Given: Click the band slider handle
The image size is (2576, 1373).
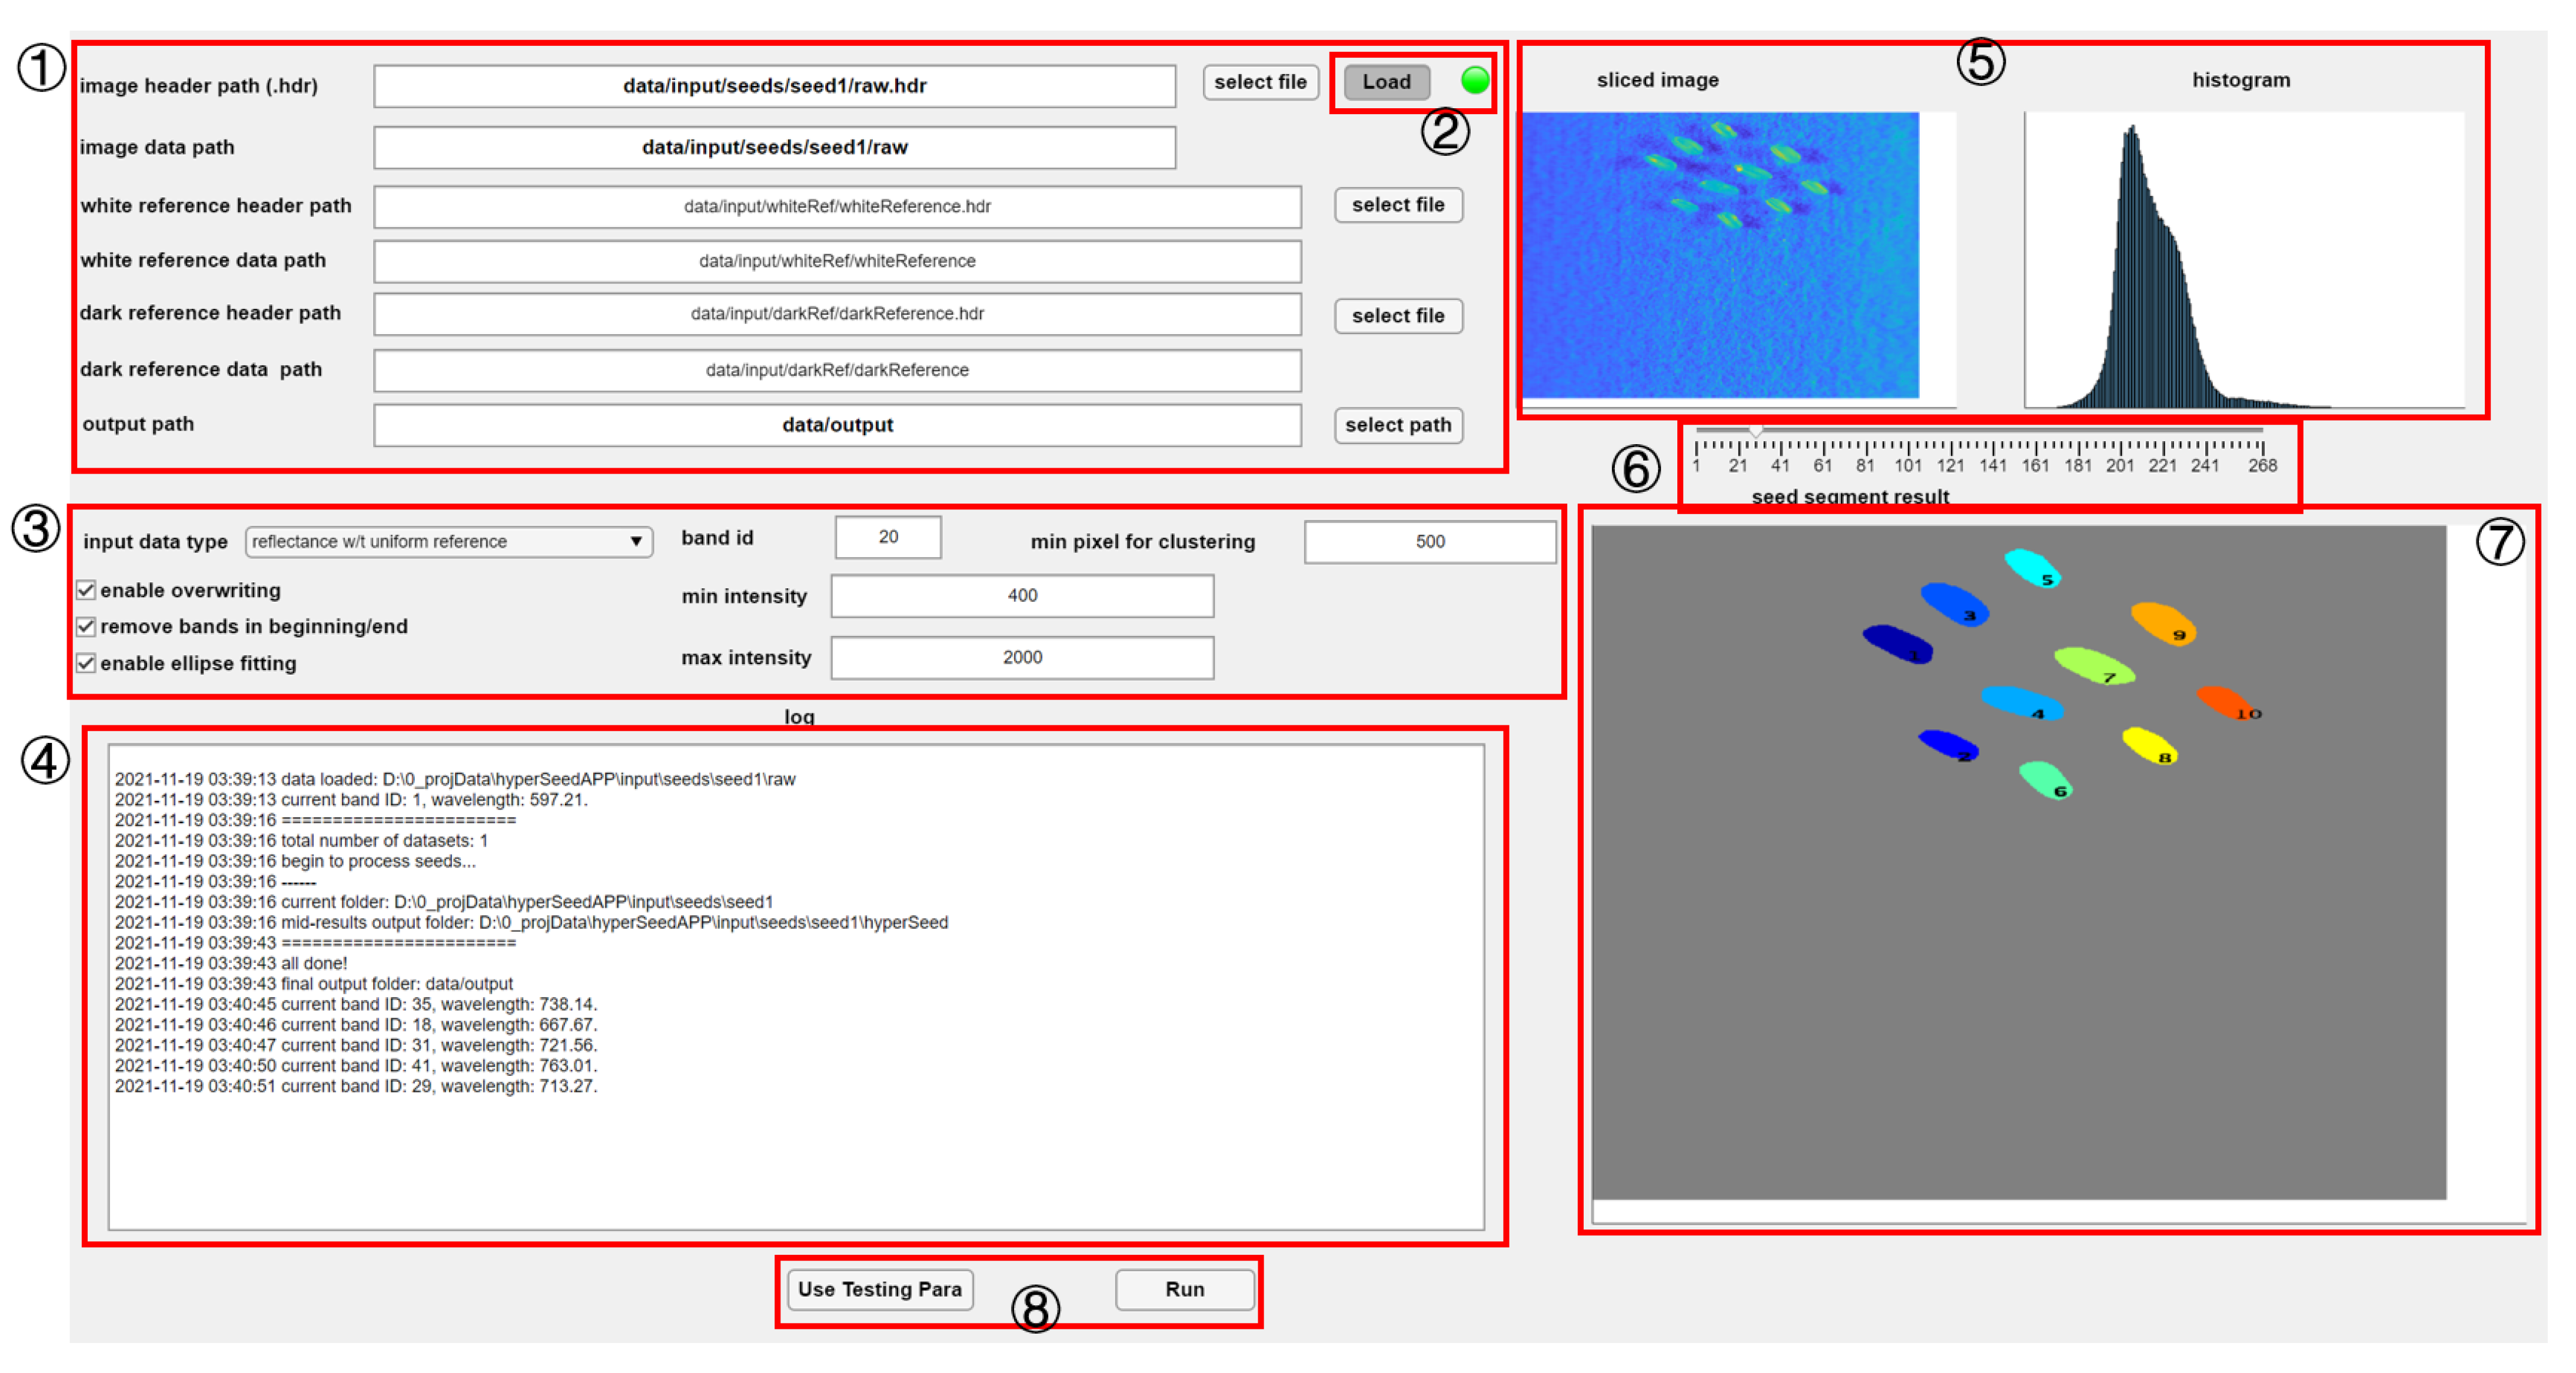Looking at the screenshot, I should coord(1755,431).
